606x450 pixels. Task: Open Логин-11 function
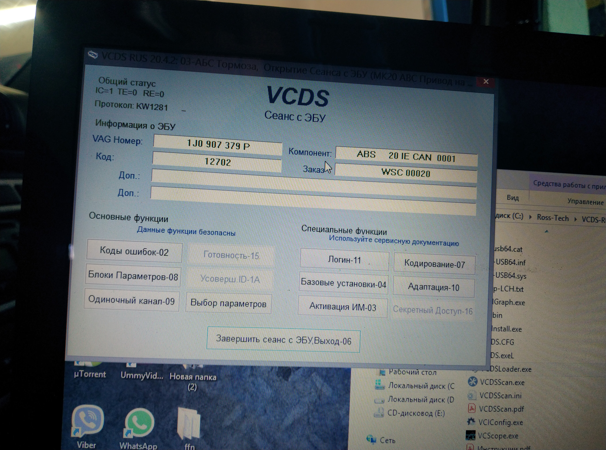(344, 260)
